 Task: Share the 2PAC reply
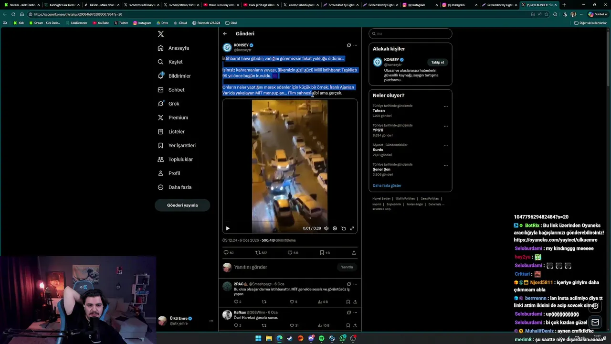tap(355, 302)
